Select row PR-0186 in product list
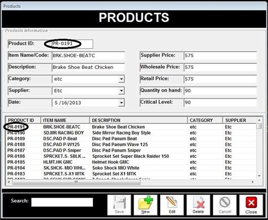 click(x=131, y=156)
